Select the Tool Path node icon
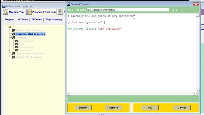 click(13, 38)
